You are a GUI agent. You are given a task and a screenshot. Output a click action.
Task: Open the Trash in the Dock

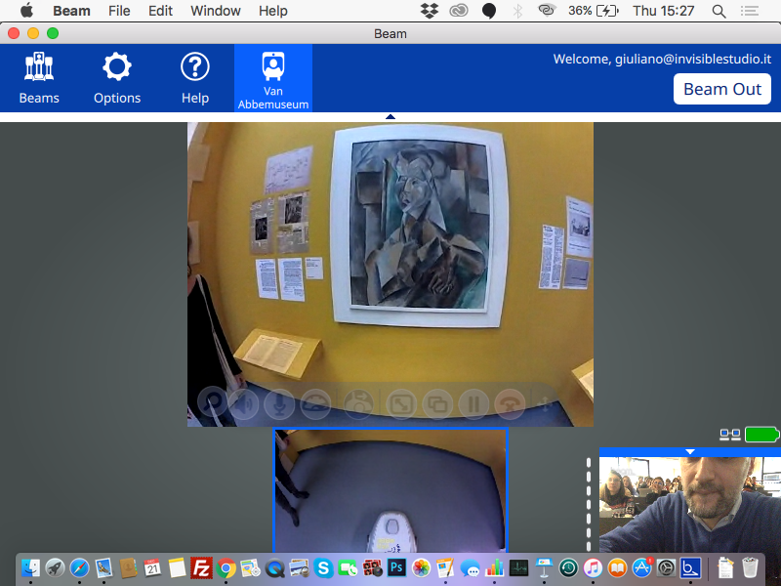click(750, 567)
